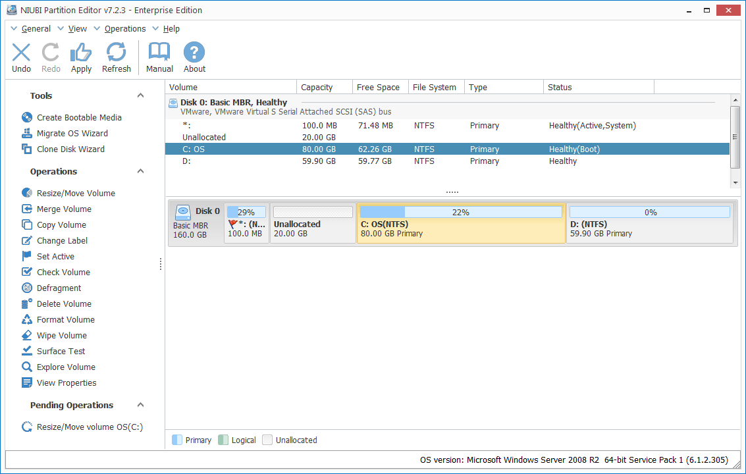Click the Surface Test link
Screen dimensions: 746x474
[x=61, y=351]
